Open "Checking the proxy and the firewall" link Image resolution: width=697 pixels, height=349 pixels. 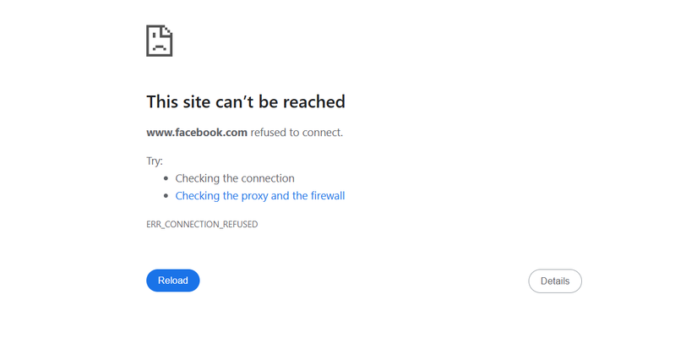tap(259, 196)
